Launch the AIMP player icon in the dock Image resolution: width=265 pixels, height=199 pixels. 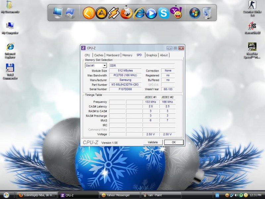click(101, 13)
